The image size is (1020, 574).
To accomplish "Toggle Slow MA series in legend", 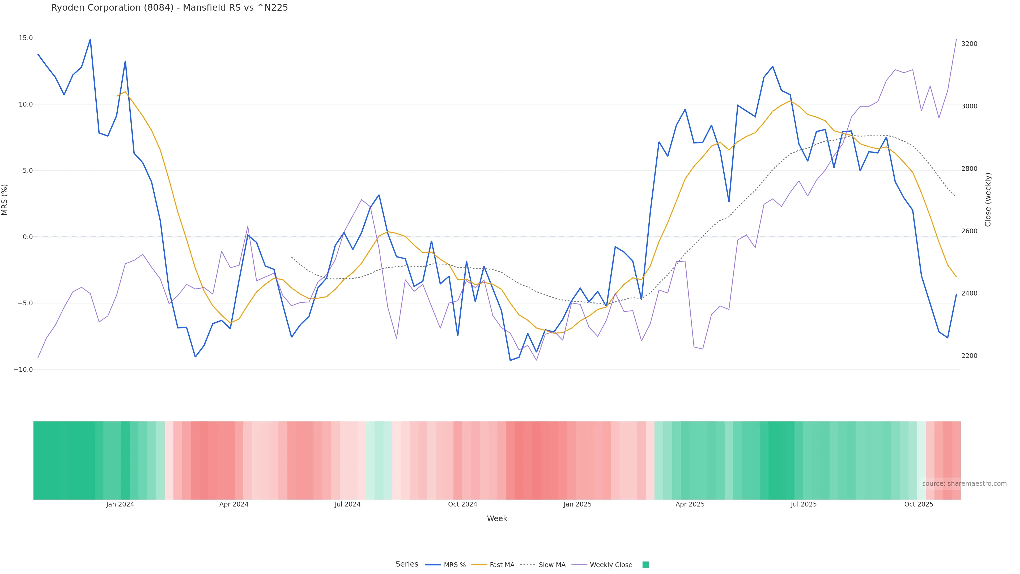I will pyautogui.click(x=552, y=565).
